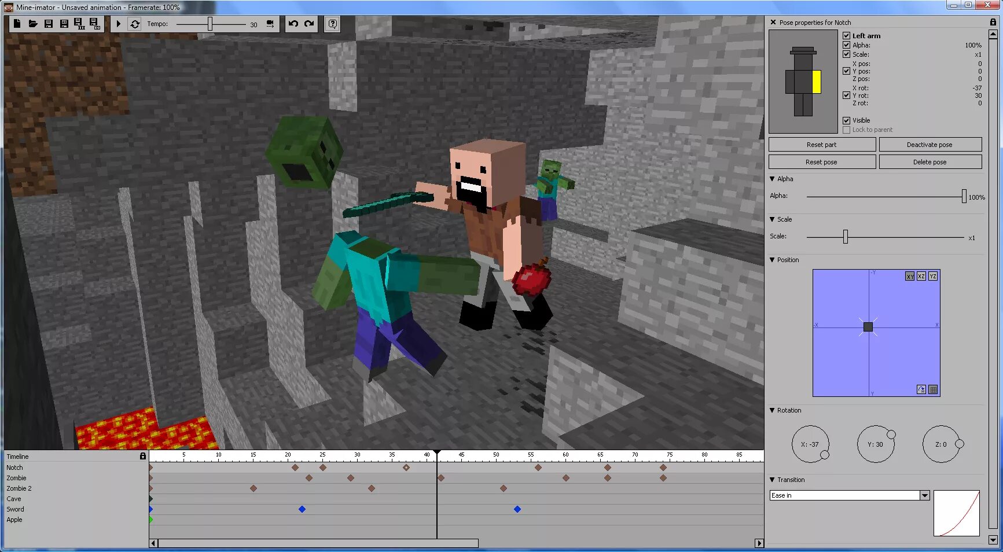Select the yellow left arm on body diagram
This screenshot has height=552, width=1003.
[817, 82]
